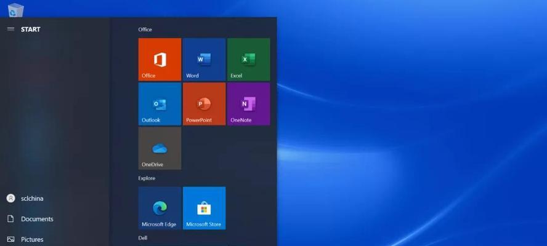Click the START label
Image resolution: width=547 pixels, height=246 pixels.
[x=31, y=30]
